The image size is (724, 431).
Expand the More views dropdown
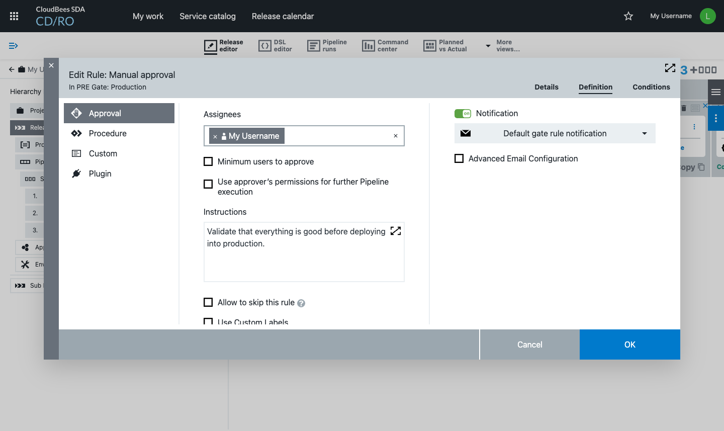502,46
